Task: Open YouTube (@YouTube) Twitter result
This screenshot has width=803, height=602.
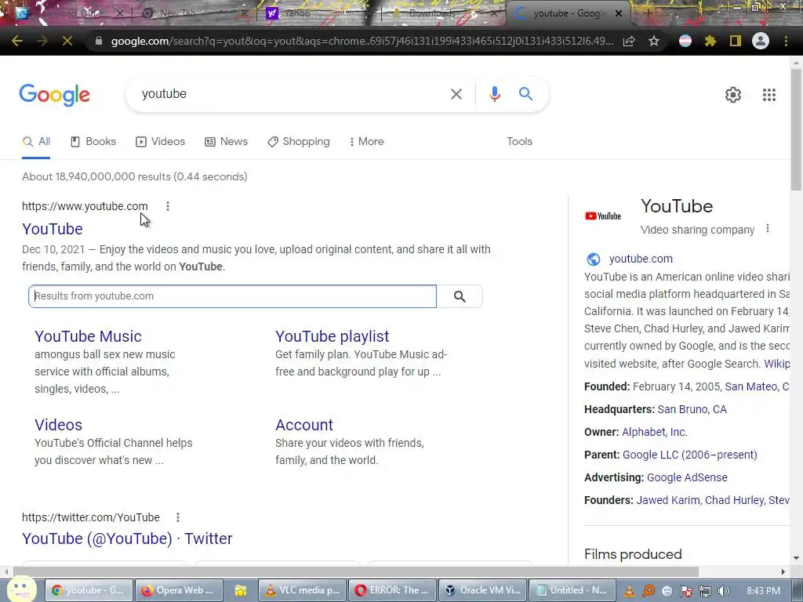Action: pyautogui.click(x=127, y=539)
